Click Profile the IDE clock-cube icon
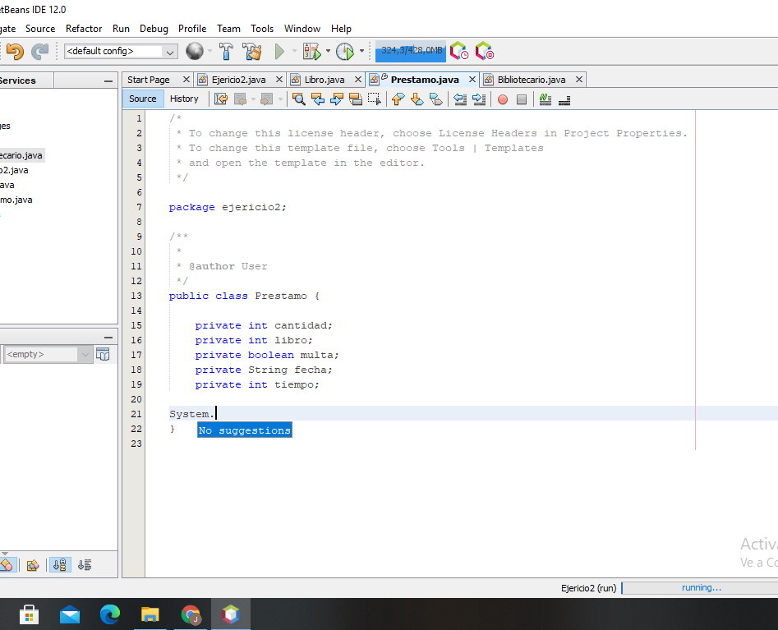 [x=459, y=51]
